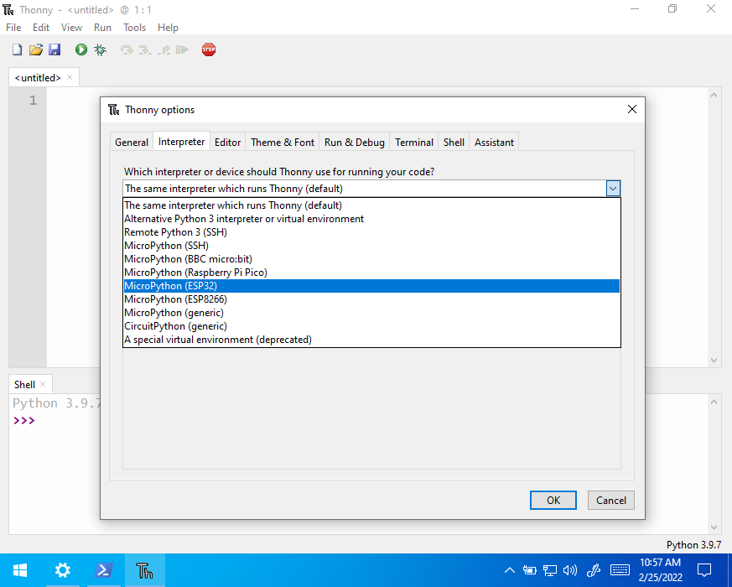Open the Edit menu
Image resolution: width=732 pixels, height=587 pixels.
[40, 28]
